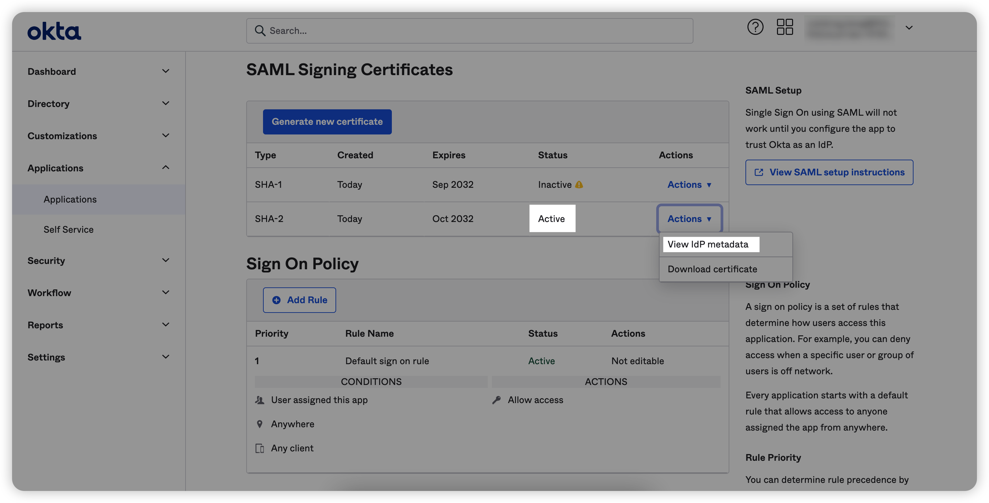Screen dimensions: 989x503
Task: Click the Inactive warning icon for SHA-1
Action: (x=579, y=184)
